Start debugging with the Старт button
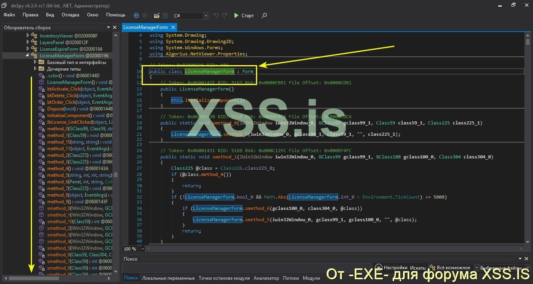The image size is (533, 284). tap(244, 16)
